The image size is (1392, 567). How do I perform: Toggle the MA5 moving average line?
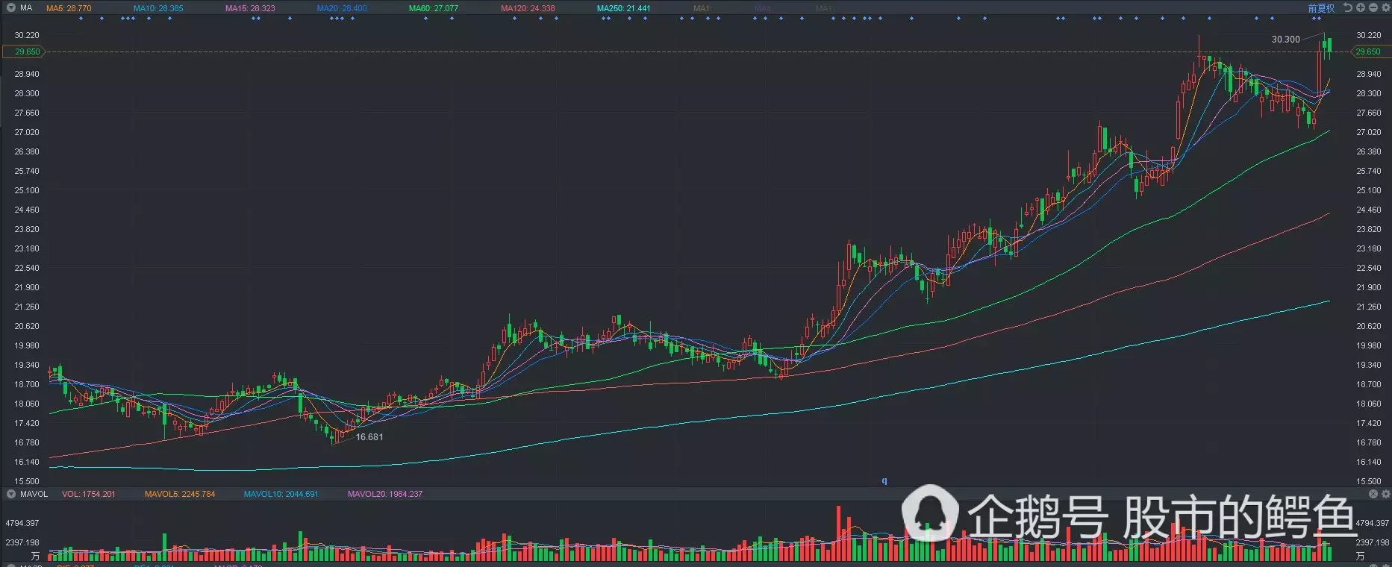click(x=69, y=8)
